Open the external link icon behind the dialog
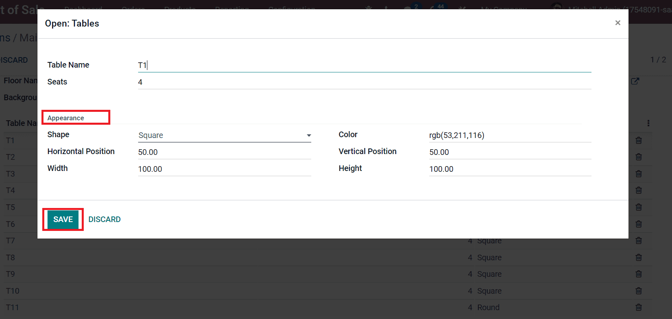Screen dimensions: 672x319 [x=635, y=81]
